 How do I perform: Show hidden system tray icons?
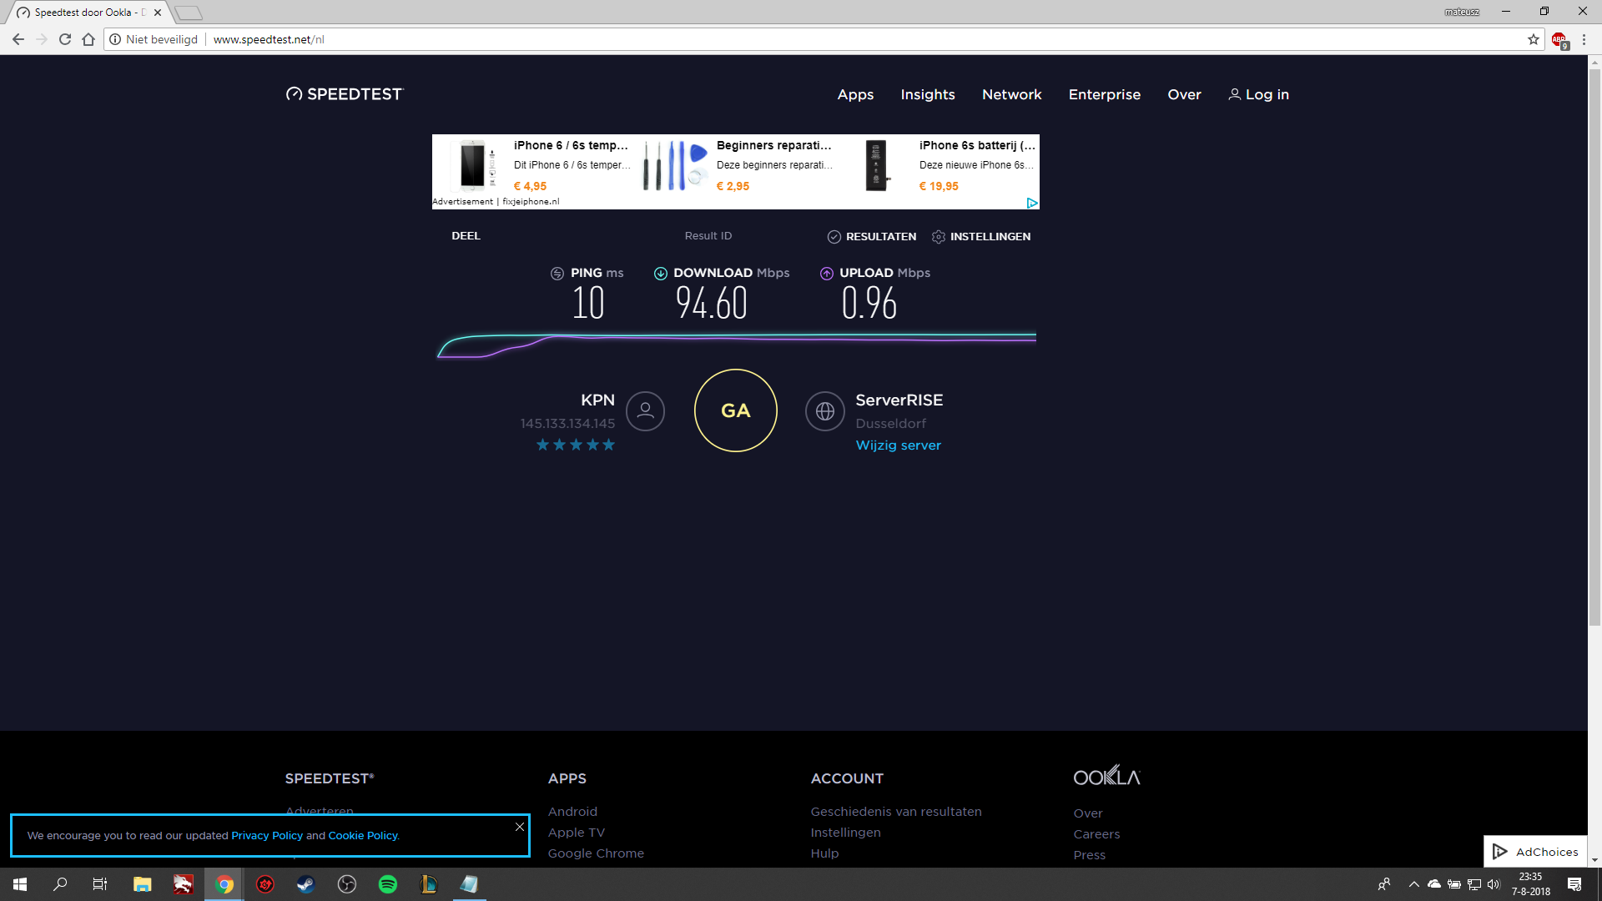(x=1413, y=884)
